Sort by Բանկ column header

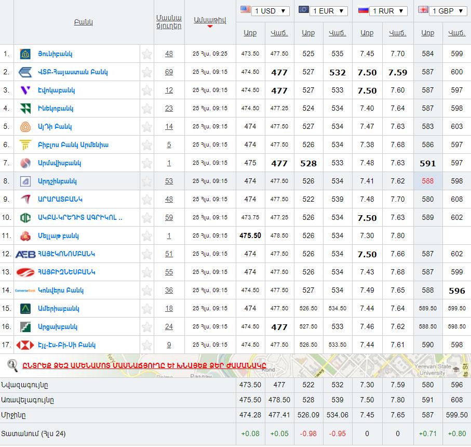83,22
